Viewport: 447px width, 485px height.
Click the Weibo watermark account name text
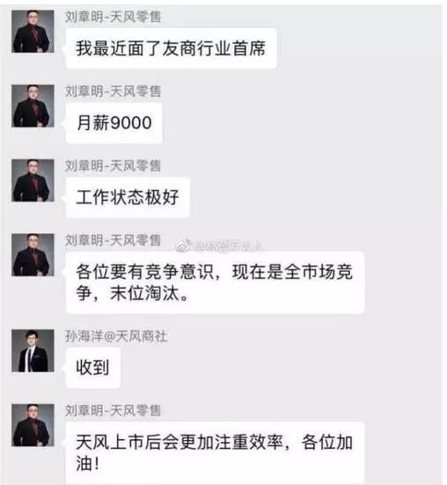coord(229,246)
